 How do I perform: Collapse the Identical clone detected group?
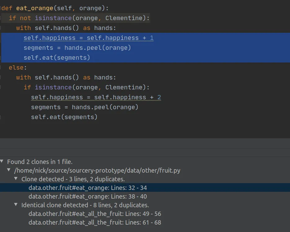coord(15,205)
